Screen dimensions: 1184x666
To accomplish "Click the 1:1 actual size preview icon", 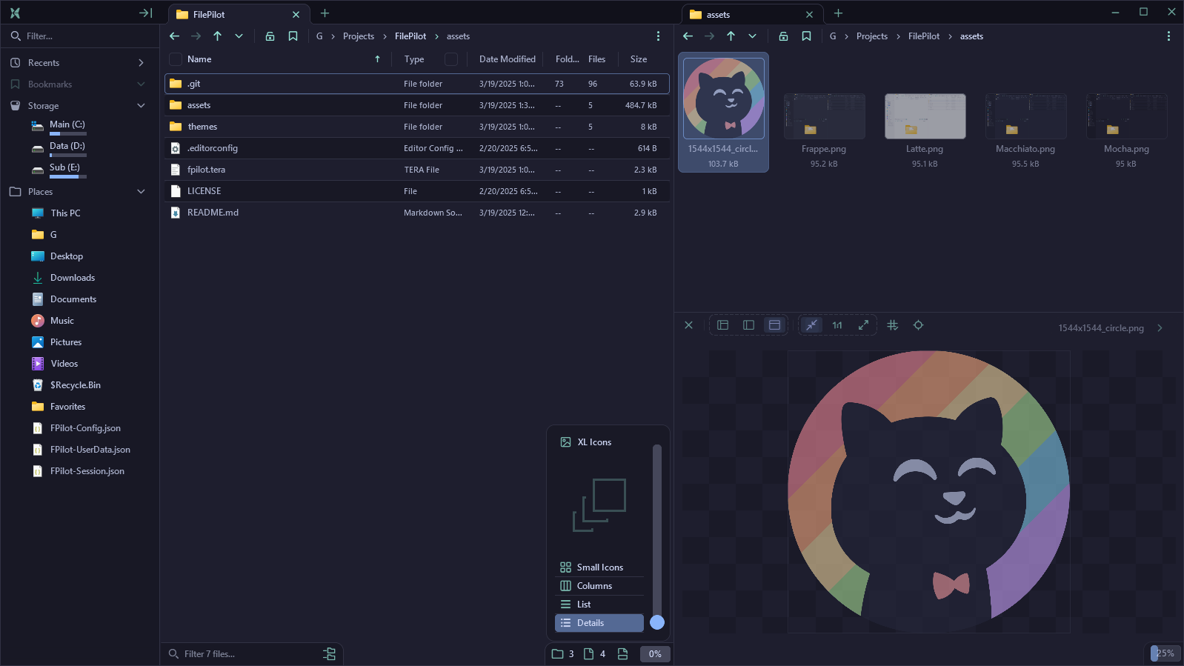I will (837, 325).
